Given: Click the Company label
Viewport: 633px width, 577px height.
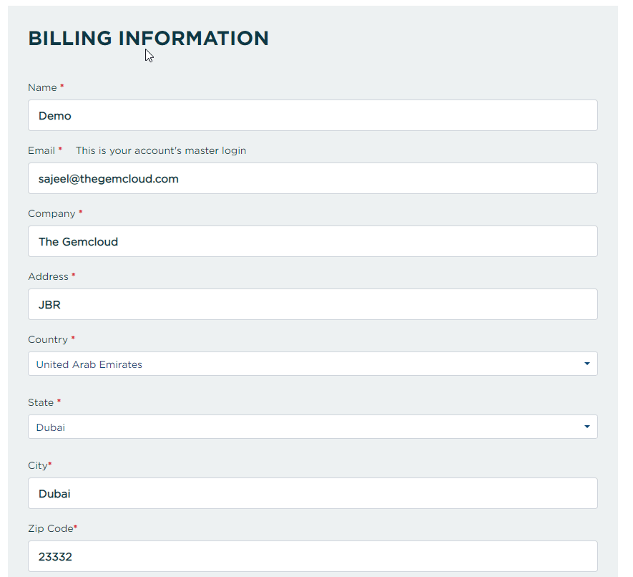Looking at the screenshot, I should point(51,214).
